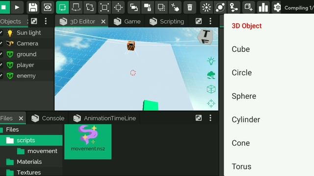Toggle the Camera object checkbox
This screenshot has height=176, width=314.
[x=1, y=44]
